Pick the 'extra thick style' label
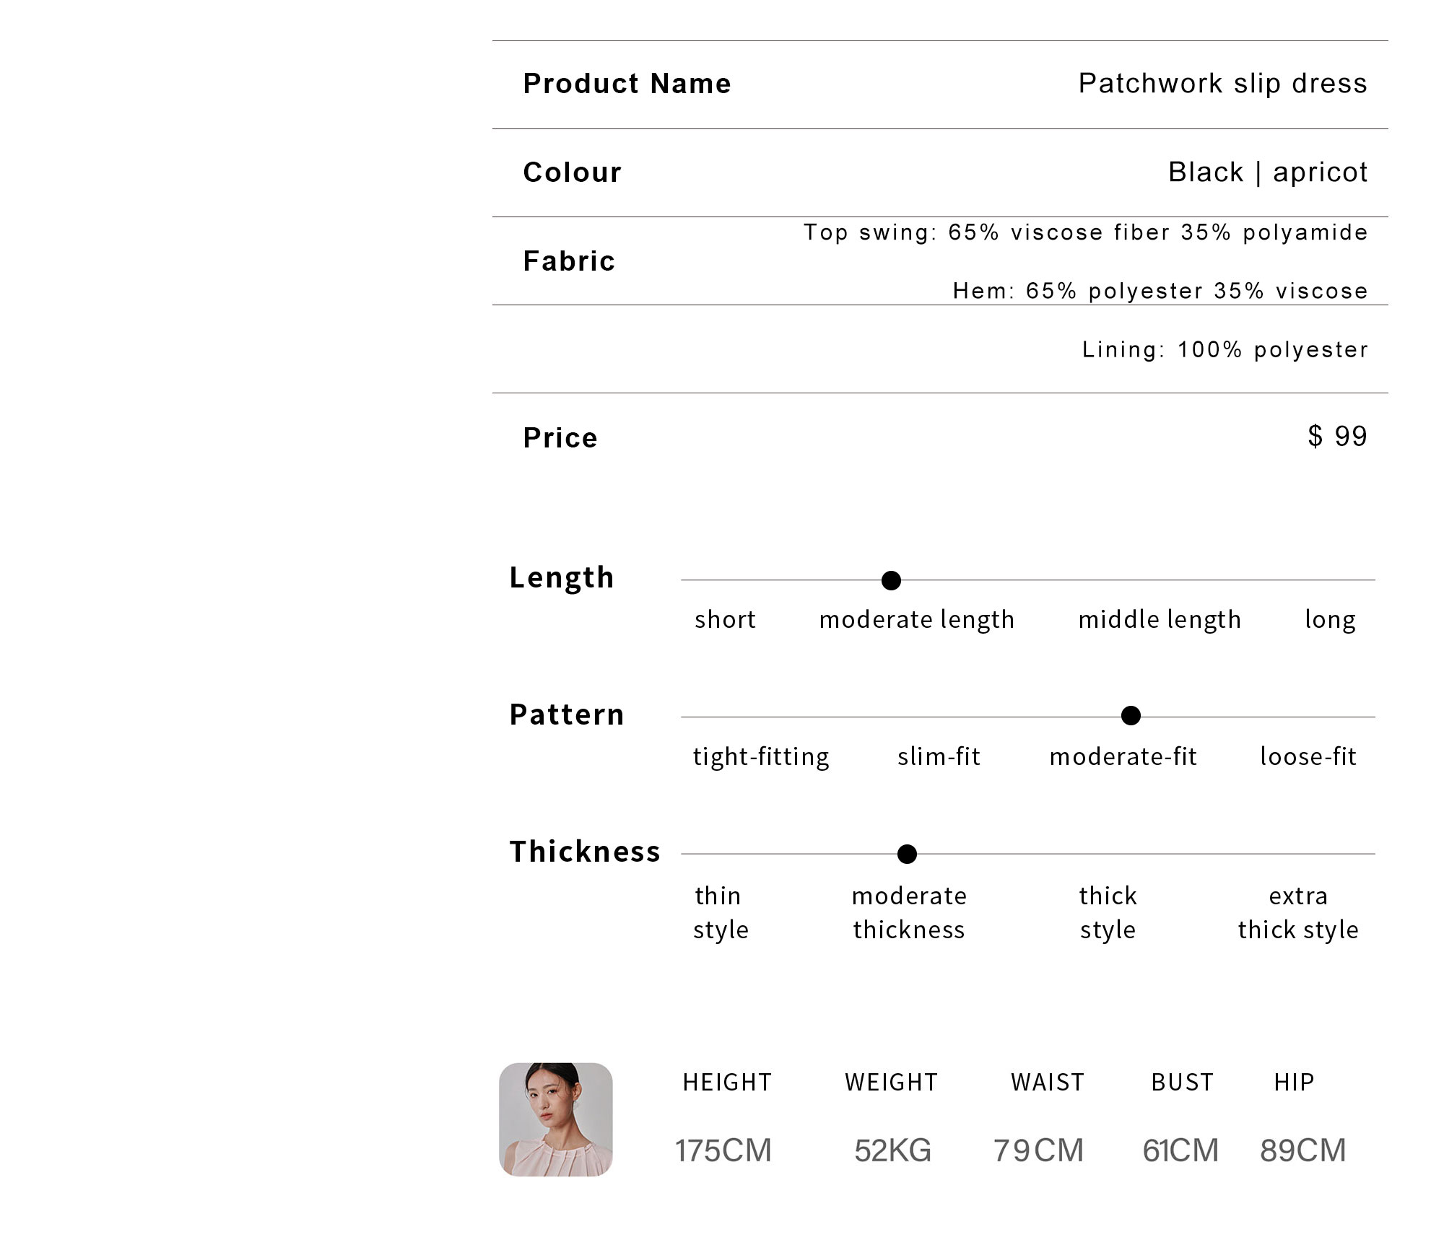The height and width of the screenshot is (1250, 1444). tap(1298, 912)
